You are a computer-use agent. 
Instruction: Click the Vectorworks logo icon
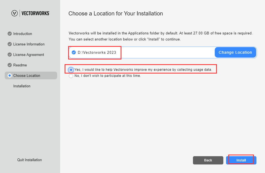(x=15, y=13)
